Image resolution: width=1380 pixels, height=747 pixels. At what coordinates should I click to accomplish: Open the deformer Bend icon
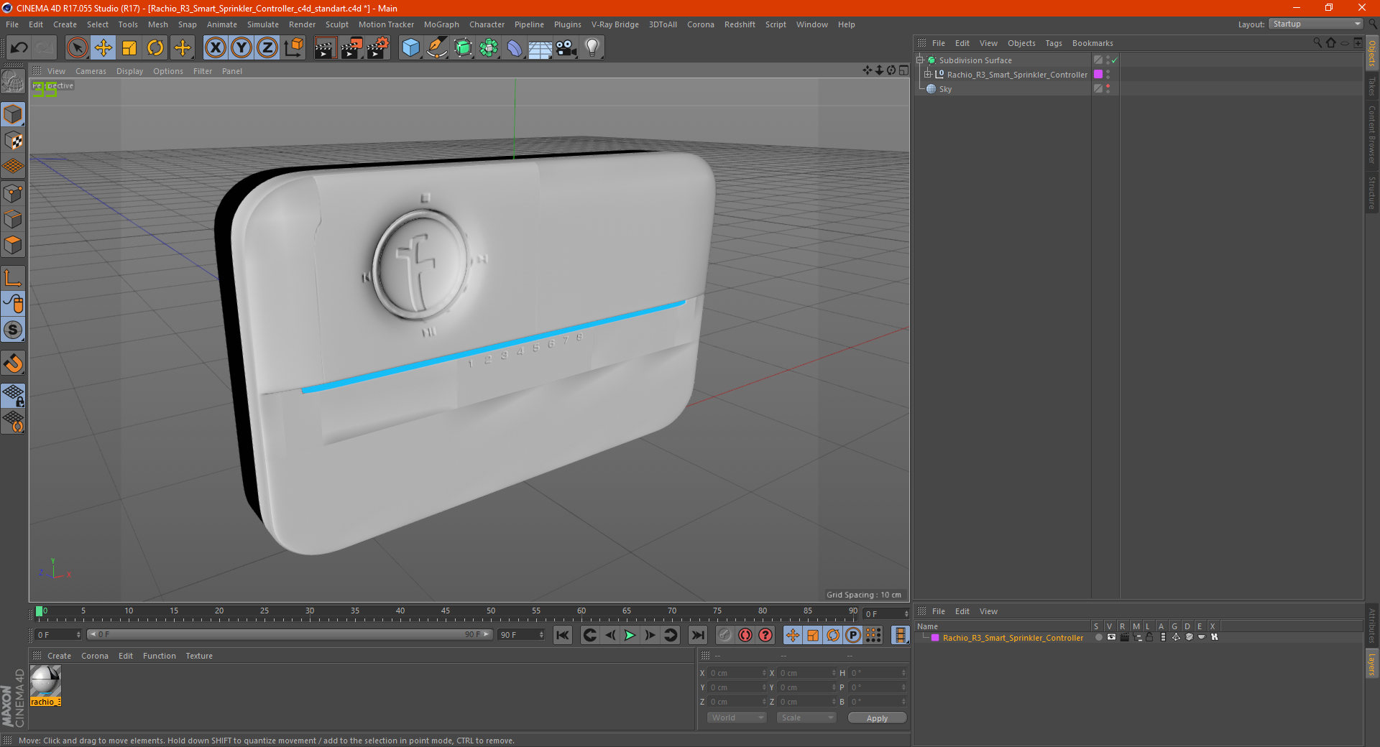click(x=515, y=48)
